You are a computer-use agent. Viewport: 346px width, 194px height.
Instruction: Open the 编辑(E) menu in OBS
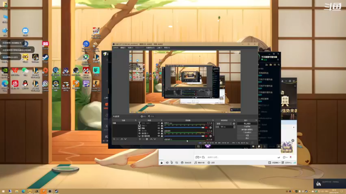[123, 47]
